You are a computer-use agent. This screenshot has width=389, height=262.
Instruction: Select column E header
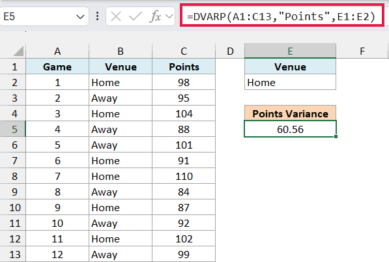tap(290, 51)
